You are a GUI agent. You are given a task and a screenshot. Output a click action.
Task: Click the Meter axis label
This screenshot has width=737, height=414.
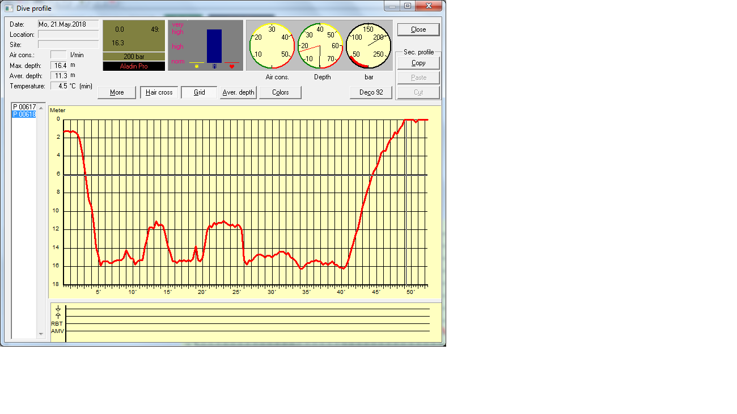(x=57, y=110)
